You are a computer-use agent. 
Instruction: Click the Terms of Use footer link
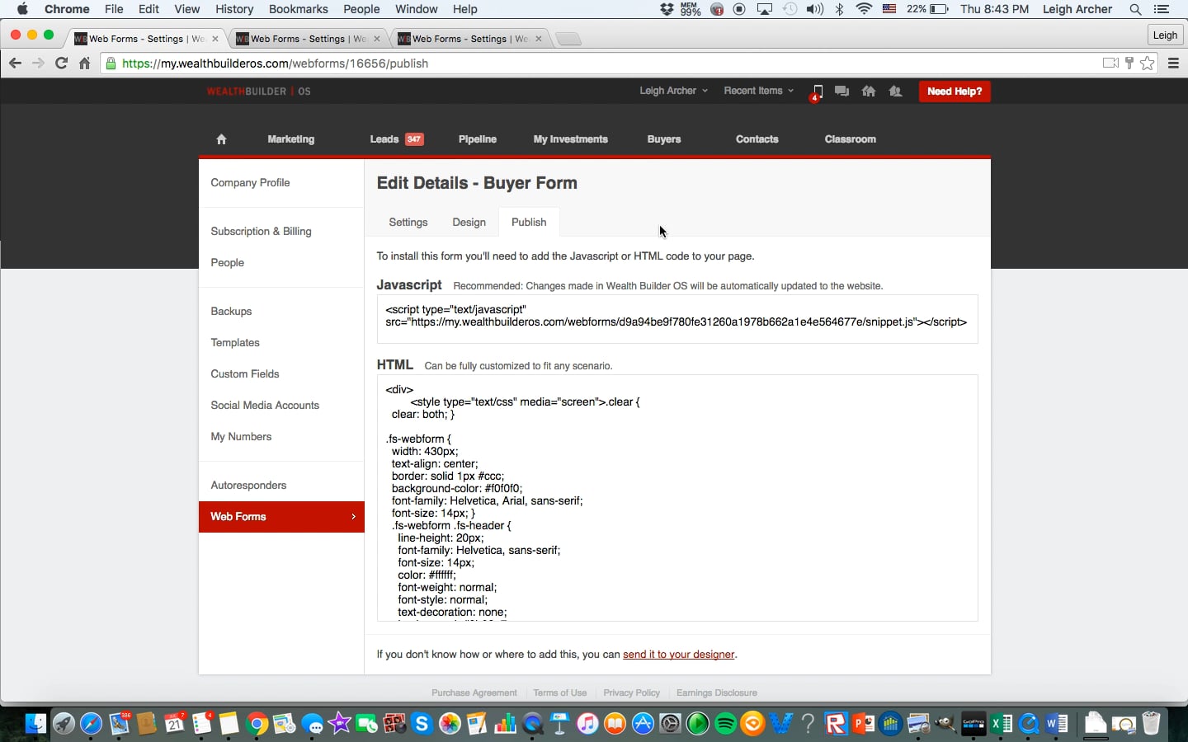tap(560, 693)
